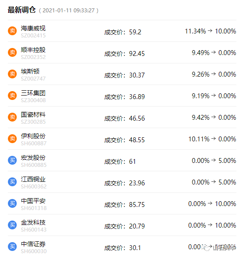Click the sell badge next to 三环集团
The height and width of the screenshot is (258, 243).
click(12, 96)
